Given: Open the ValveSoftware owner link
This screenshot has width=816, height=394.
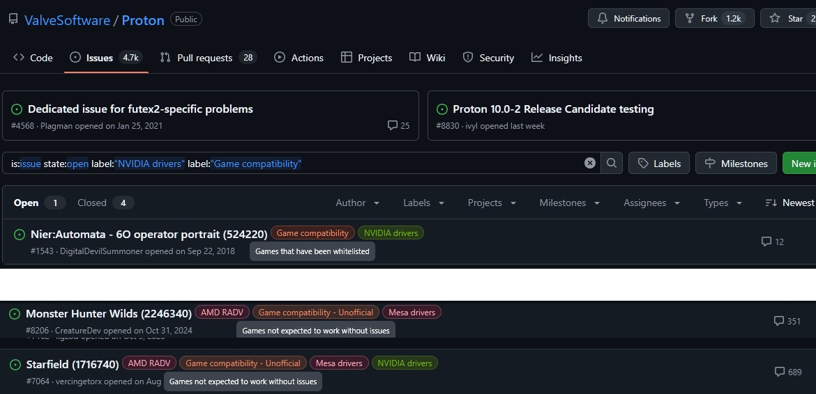Looking at the screenshot, I should [x=67, y=19].
